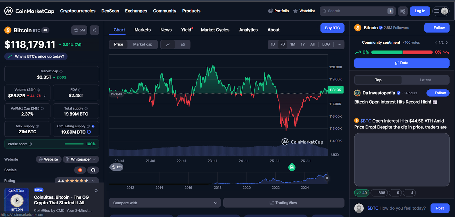
Task: Switch to News tab
Action: (x=166, y=30)
